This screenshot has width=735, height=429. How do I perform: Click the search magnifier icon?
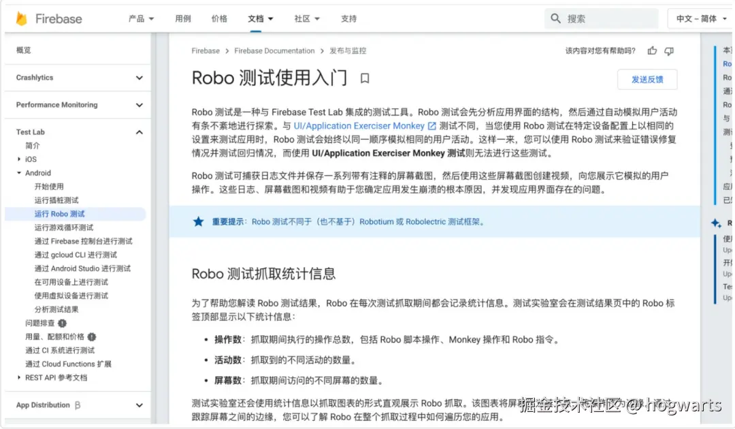pos(555,18)
